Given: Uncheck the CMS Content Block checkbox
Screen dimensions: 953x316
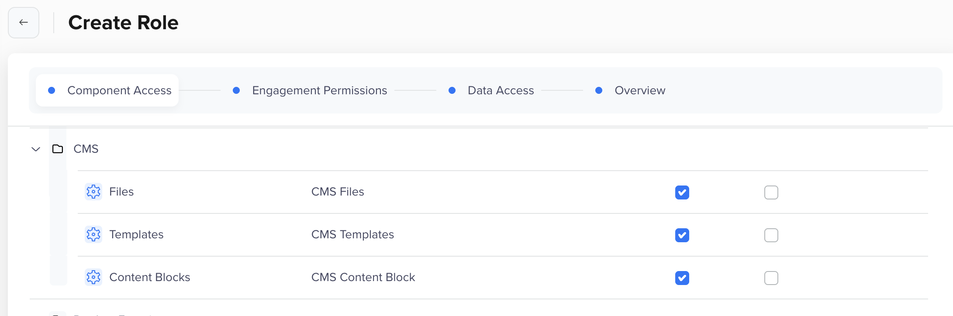Looking at the screenshot, I should [x=682, y=278].
